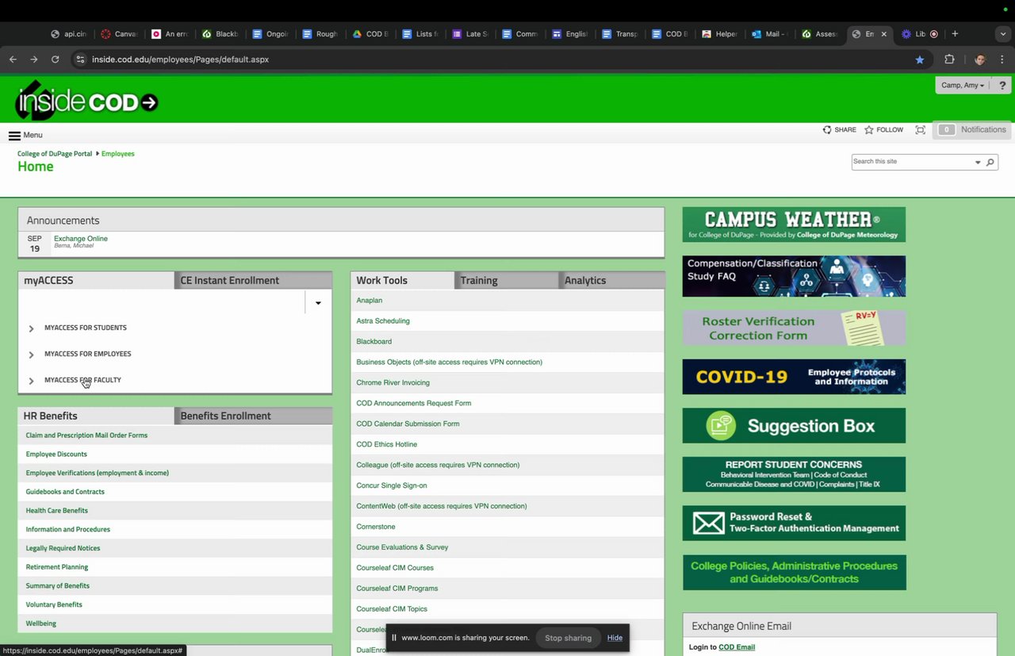Click the College of DuPage Portal breadcrumb
1015x656 pixels.
(x=55, y=154)
